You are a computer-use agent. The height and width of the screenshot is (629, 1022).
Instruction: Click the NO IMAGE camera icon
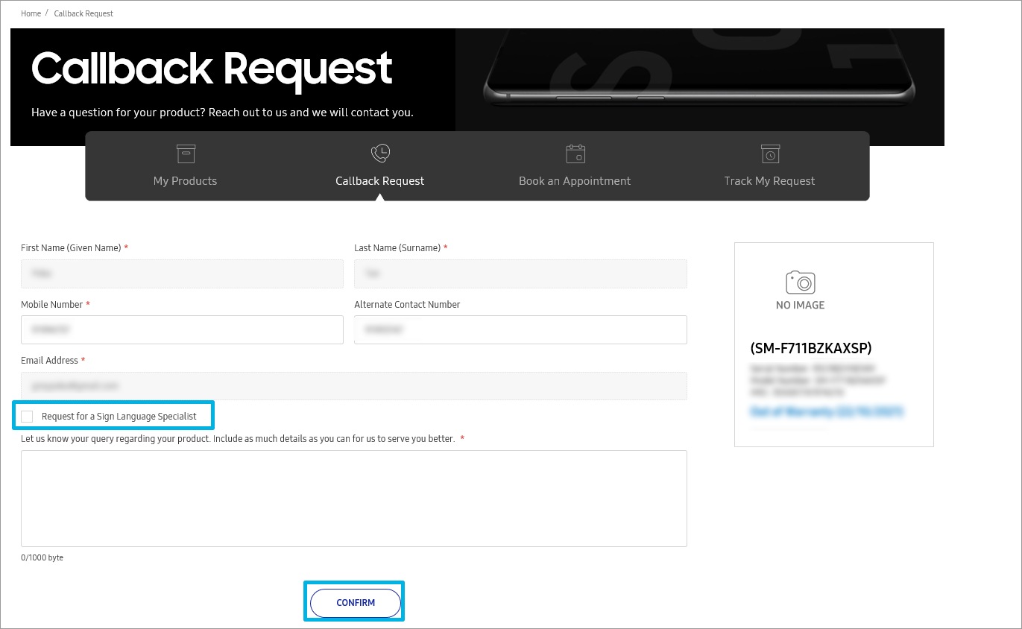800,282
